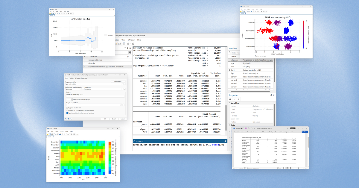The height and width of the screenshot is (188, 359).
Task: Click the info icon beside the History filter box
Action: click(130, 52)
